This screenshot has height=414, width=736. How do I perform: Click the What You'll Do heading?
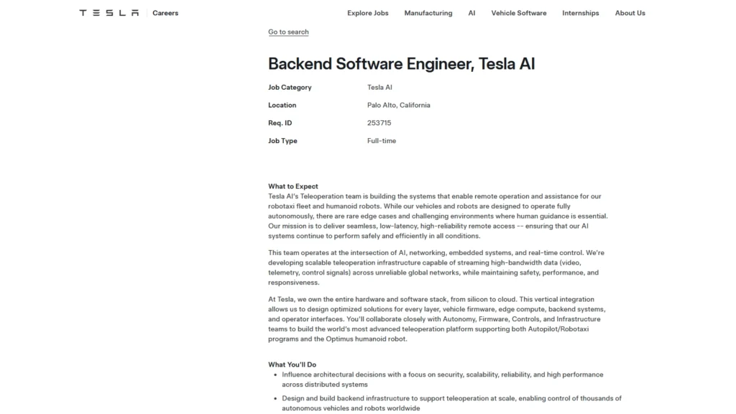[292, 364]
